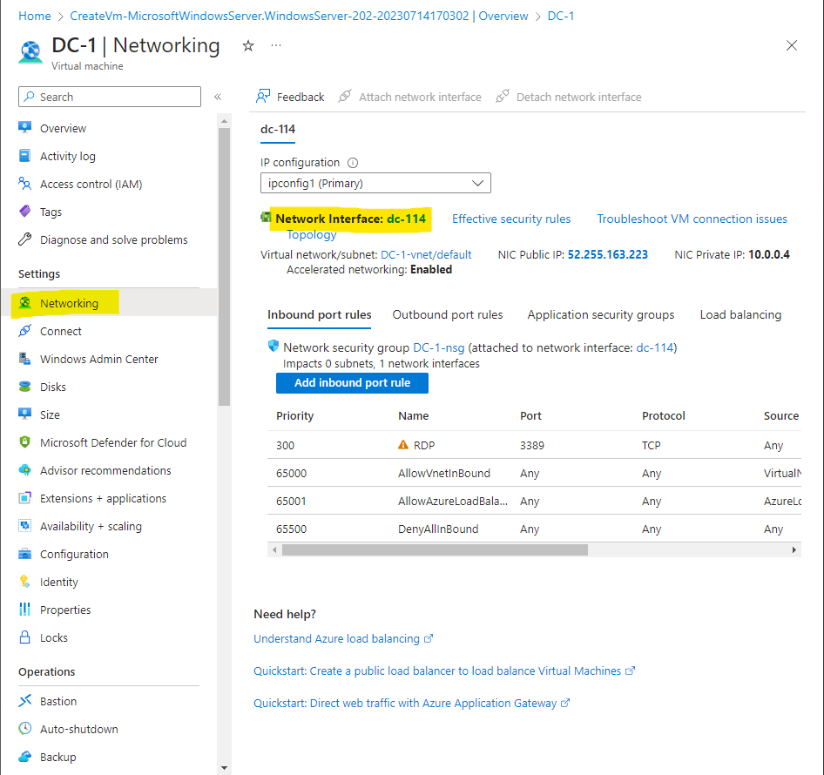
Task: Click the Connect plug icon
Action: [x=24, y=331]
